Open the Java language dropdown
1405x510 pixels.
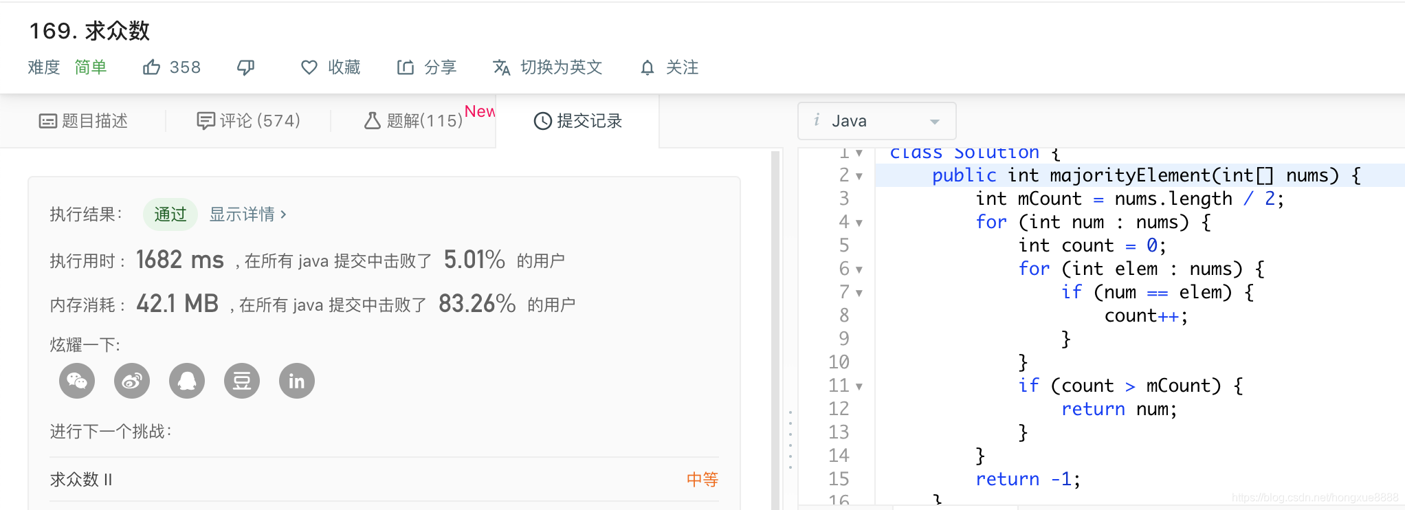coord(876,121)
